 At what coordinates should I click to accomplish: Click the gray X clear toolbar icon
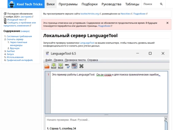click(81, 66)
